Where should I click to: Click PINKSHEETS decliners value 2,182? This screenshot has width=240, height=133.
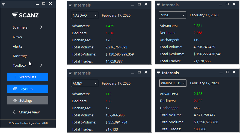pyautogui.click(x=198, y=101)
